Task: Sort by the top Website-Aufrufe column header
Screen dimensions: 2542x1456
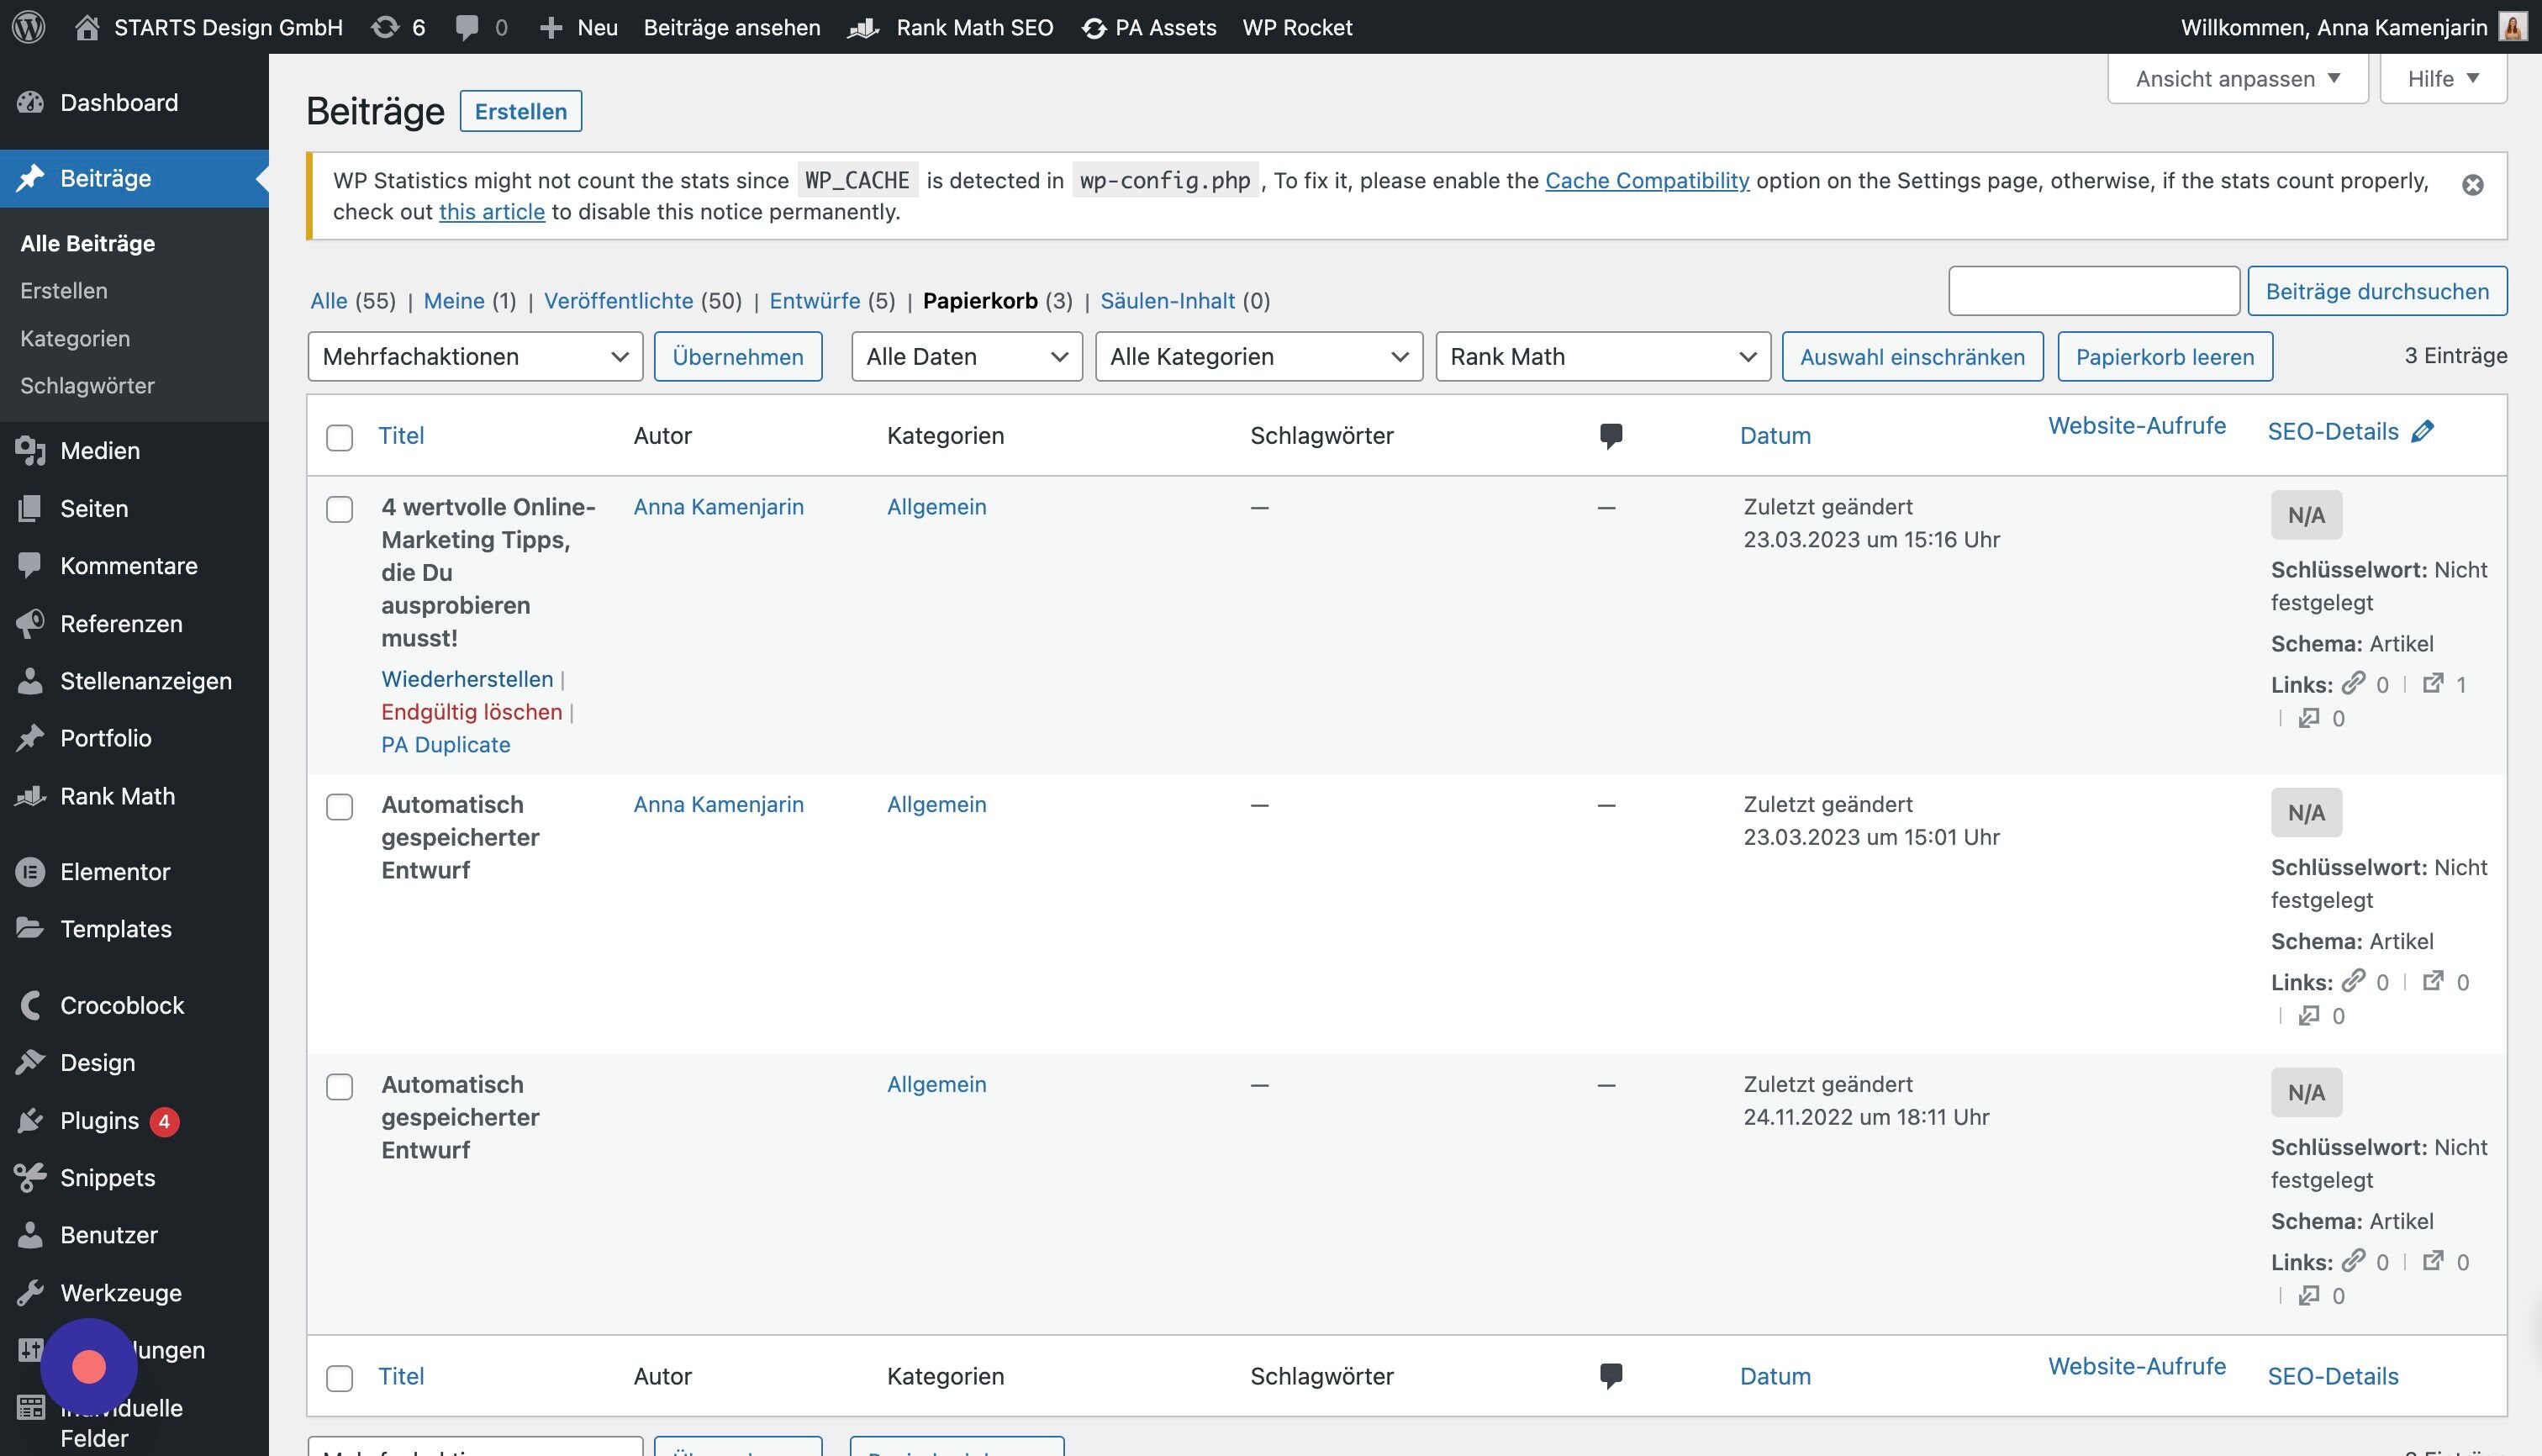Action: tap(2136, 425)
